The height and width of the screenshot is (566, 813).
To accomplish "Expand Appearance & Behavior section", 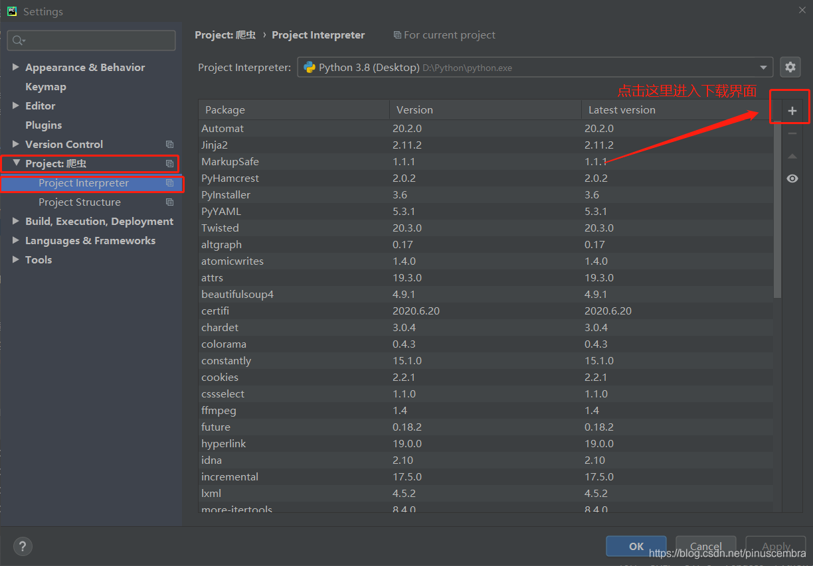I will (16, 67).
